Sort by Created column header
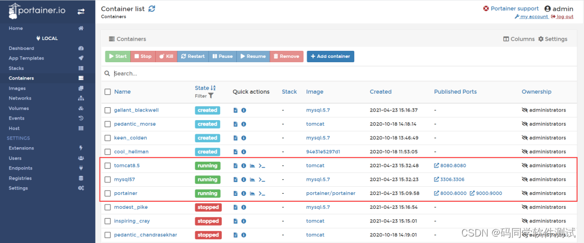The height and width of the screenshot is (243, 584). (x=381, y=91)
